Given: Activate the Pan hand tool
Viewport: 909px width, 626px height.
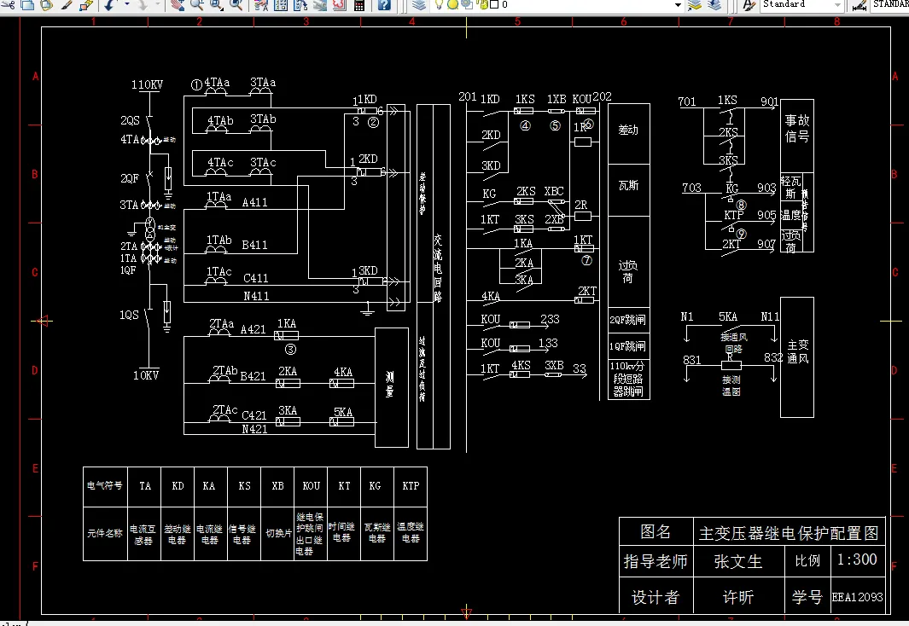Looking at the screenshot, I should (178, 5).
